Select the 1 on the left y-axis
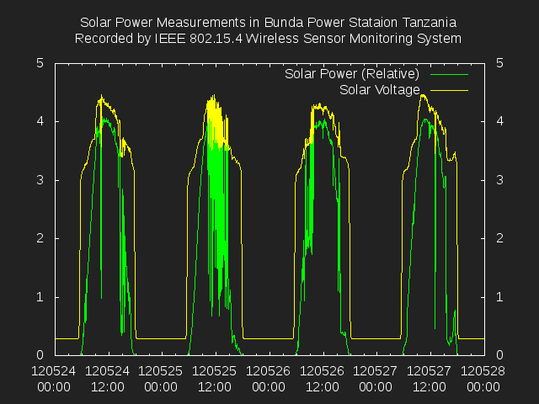The width and height of the screenshot is (539, 404). click(40, 297)
